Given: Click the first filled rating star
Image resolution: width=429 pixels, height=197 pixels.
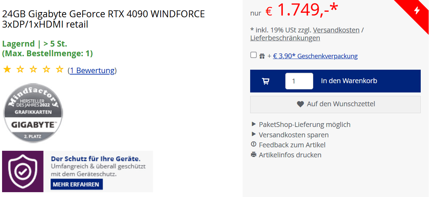Looking at the screenshot, I should point(7,70).
